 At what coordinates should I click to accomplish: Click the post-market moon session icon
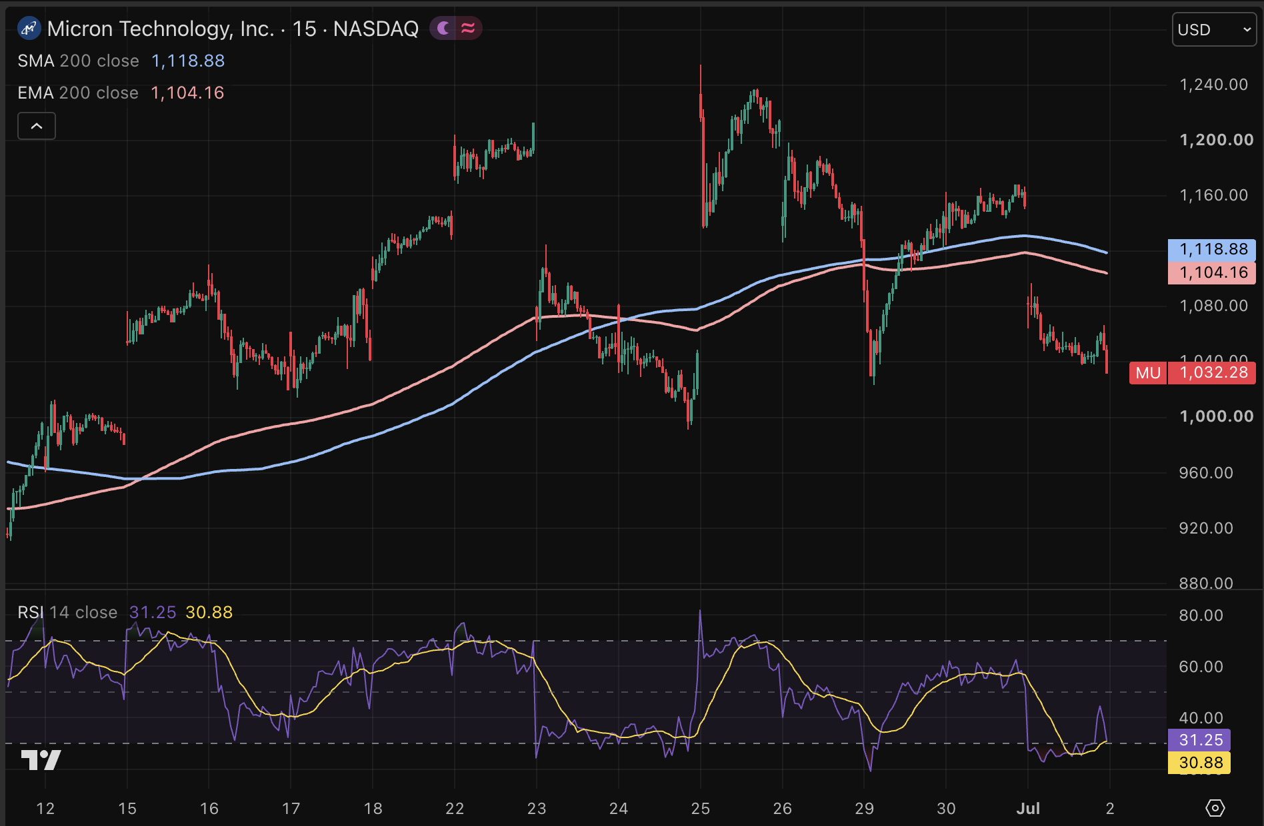coord(443,28)
